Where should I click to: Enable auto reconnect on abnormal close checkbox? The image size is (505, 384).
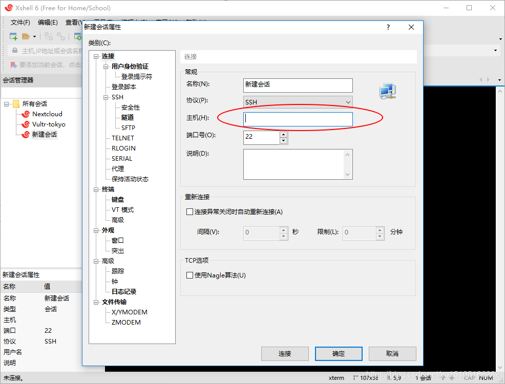pyautogui.click(x=190, y=211)
